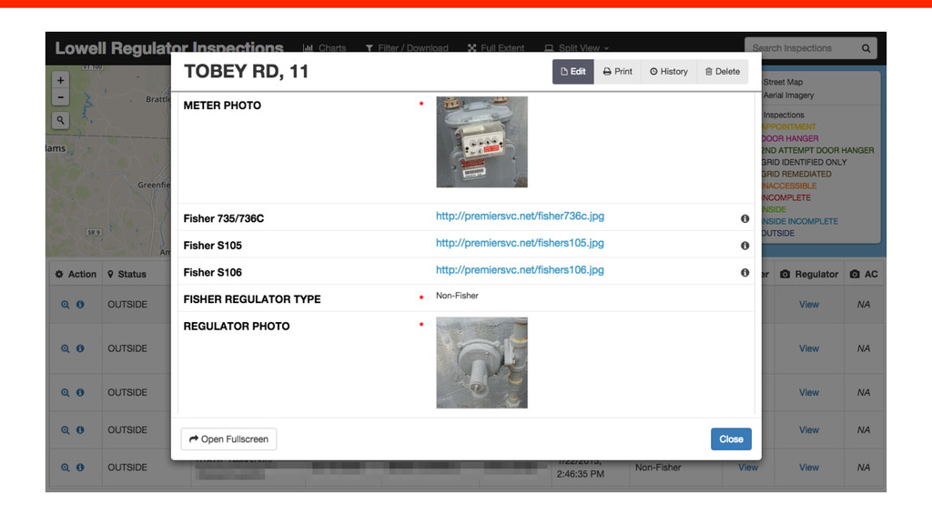
Task: Sort by the Action column header
Action: tap(76, 274)
